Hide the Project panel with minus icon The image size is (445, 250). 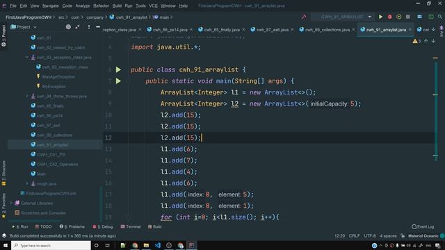98,27
